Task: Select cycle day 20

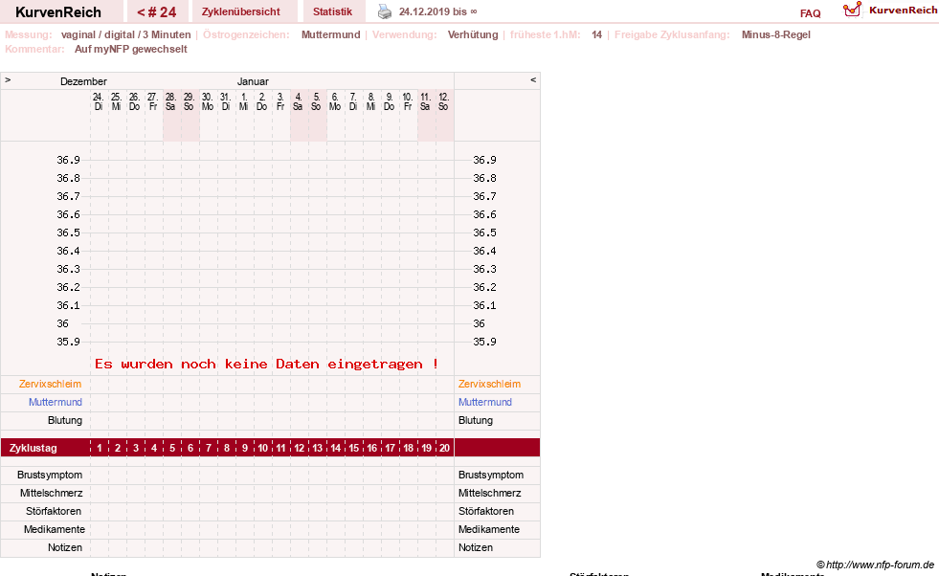Action: (444, 448)
